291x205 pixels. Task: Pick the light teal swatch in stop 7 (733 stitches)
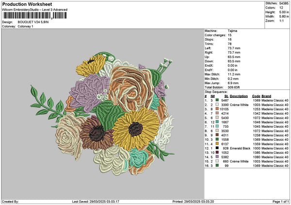(x=217, y=126)
